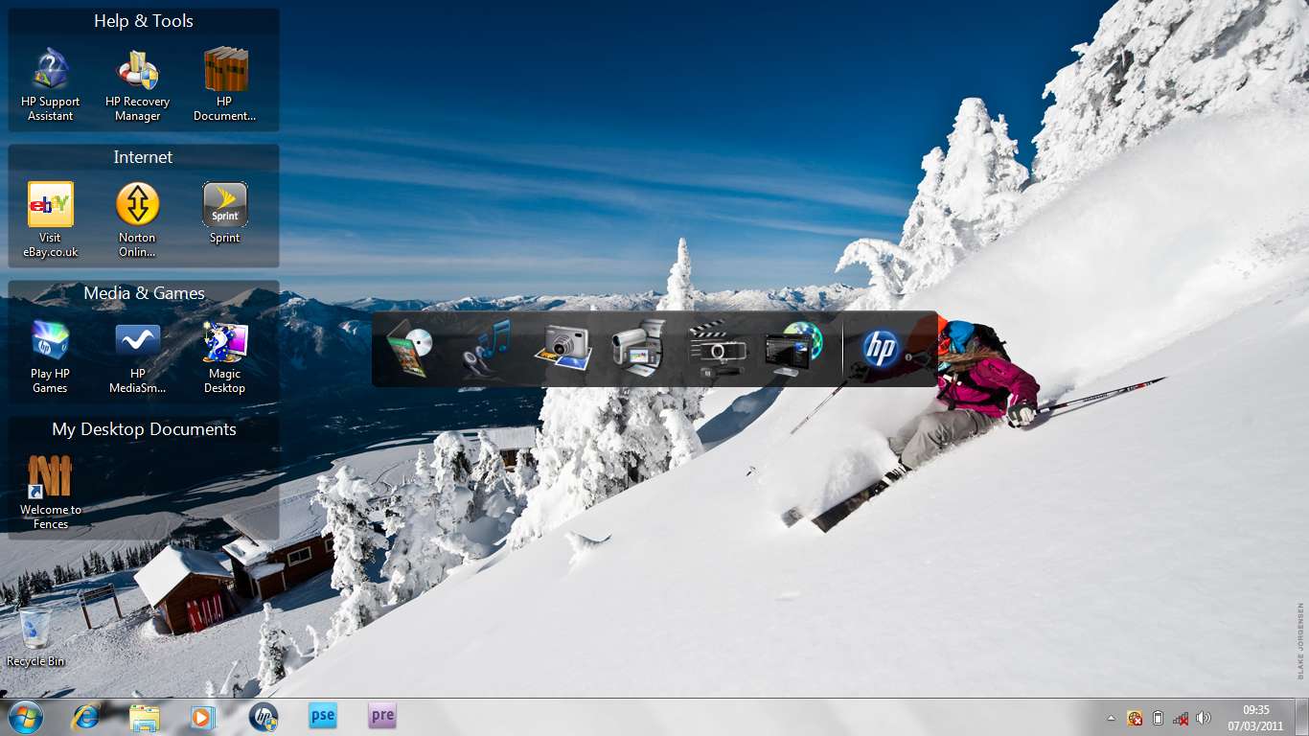Open the photo camera icon in dock
The image size is (1309, 736).
point(563,348)
